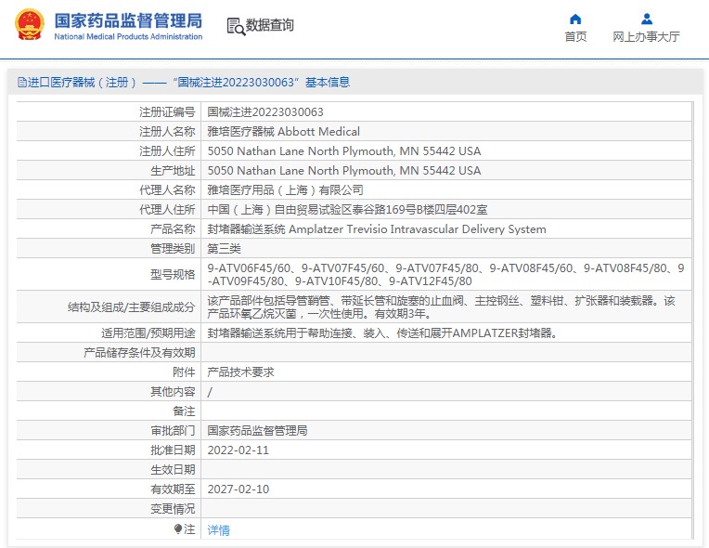Select the 代理人住所 Shanghai address value

(347, 210)
